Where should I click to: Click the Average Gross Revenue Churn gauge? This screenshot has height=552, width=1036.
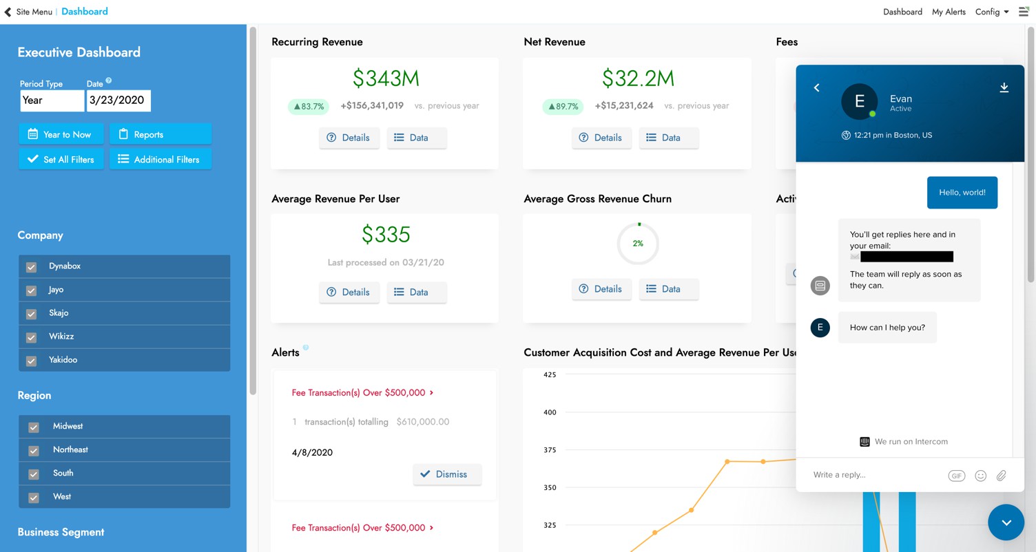click(x=638, y=244)
